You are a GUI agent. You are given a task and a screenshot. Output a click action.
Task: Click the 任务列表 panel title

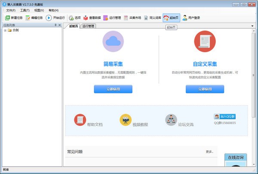point(9,25)
